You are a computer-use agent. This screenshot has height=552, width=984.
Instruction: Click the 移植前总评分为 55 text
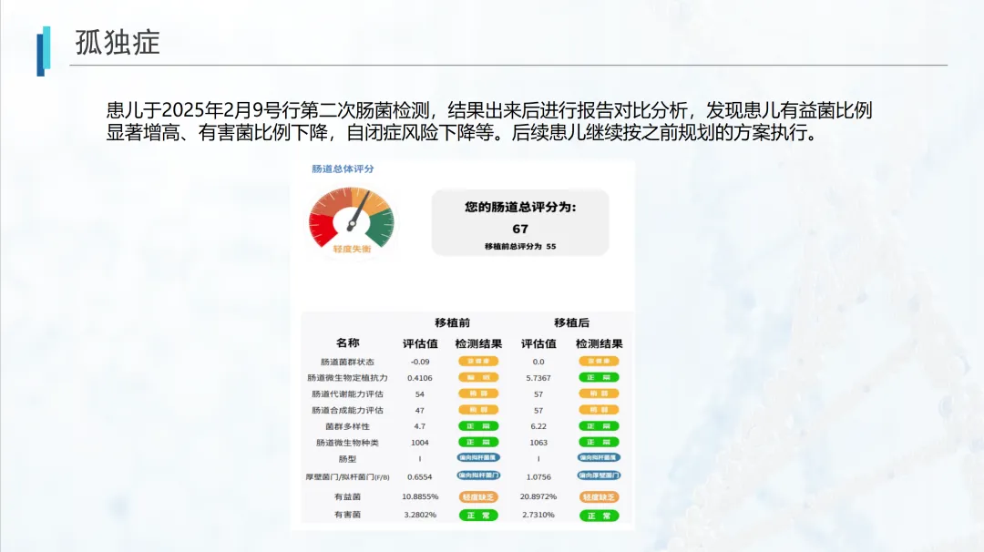[520, 246]
